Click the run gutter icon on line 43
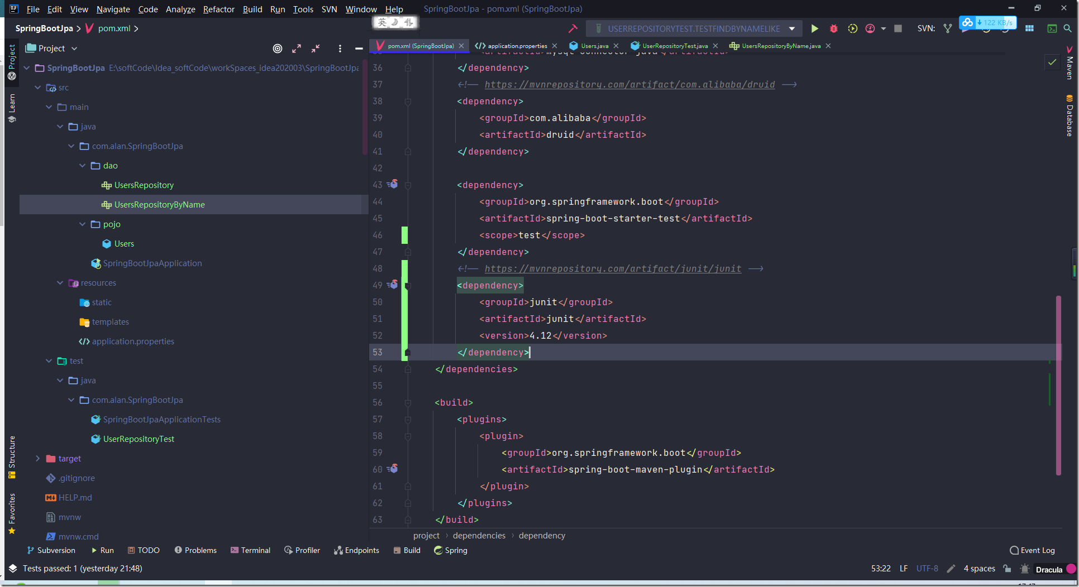 tap(393, 184)
